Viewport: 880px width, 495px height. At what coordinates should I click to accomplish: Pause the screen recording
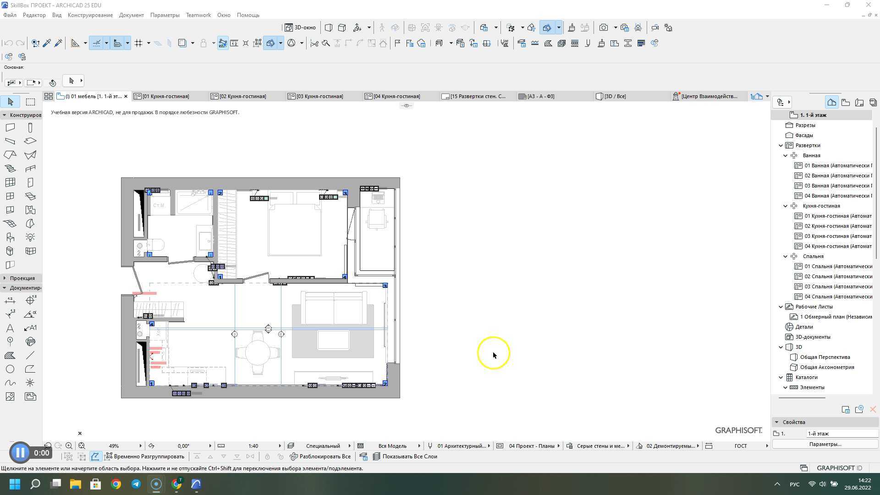point(20,453)
